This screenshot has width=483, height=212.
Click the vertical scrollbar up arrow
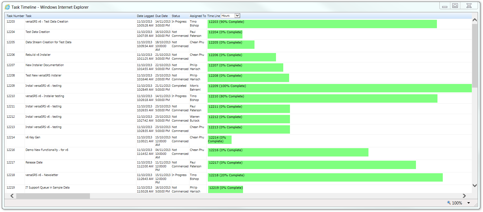(474, 20)
